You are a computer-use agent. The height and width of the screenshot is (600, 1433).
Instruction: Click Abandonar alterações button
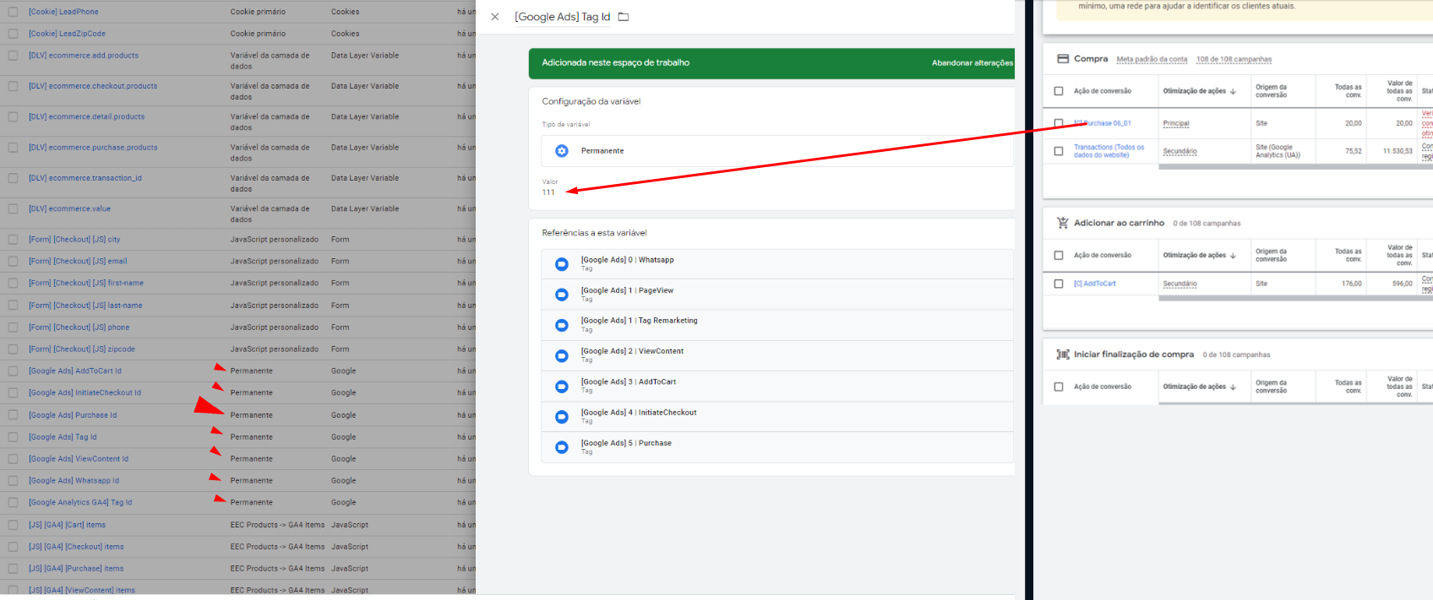[972, 63]
